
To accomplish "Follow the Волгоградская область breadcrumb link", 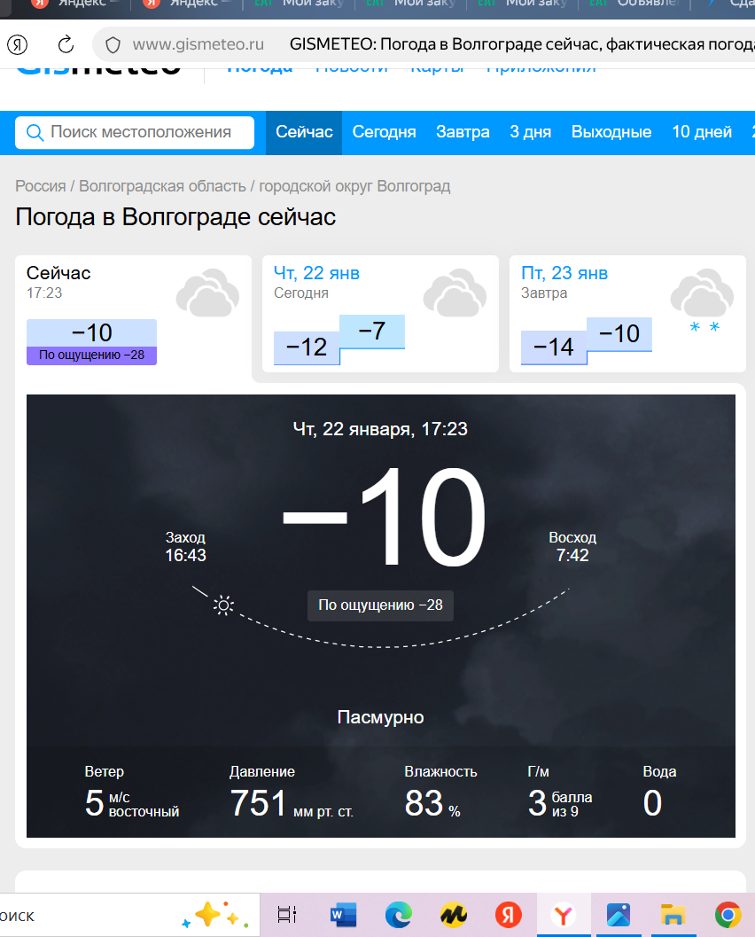I will [x=162, y=186].
